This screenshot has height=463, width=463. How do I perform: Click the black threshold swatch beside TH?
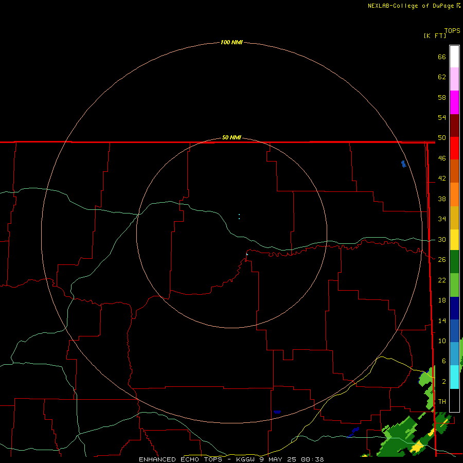[454, 400]
